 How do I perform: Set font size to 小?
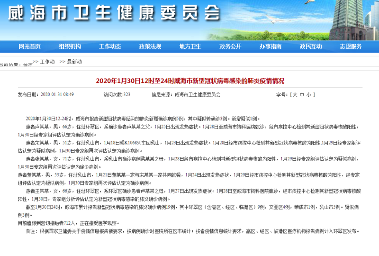pyautogui.click(x=309, y=95)
